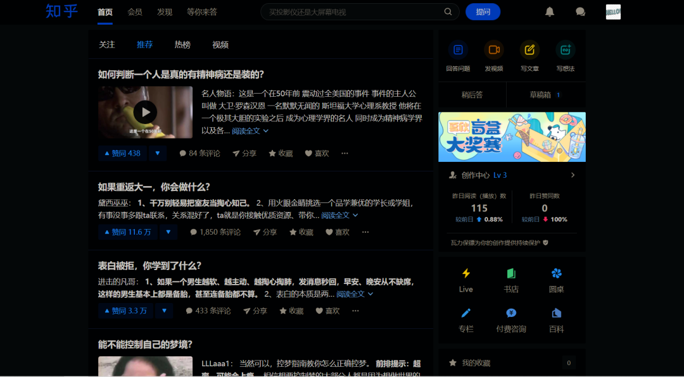This screenshot has width=684, height=377.
Task: Switch to the 推荐 feed tab
Action: coord(145,44)
